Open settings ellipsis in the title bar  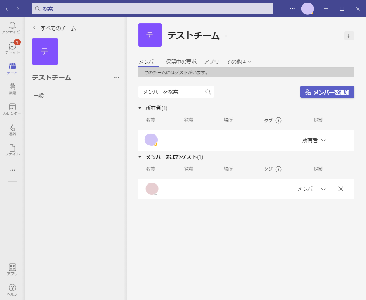coord(292,9)
